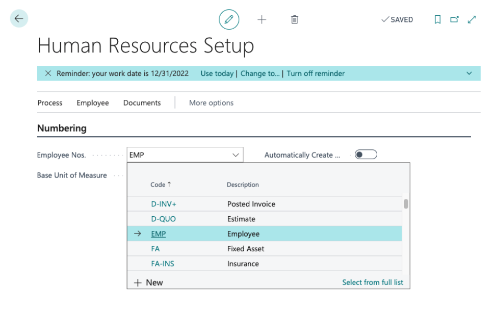Click the Insurance description cell
The image size is (495, 311).
(243, 264)
